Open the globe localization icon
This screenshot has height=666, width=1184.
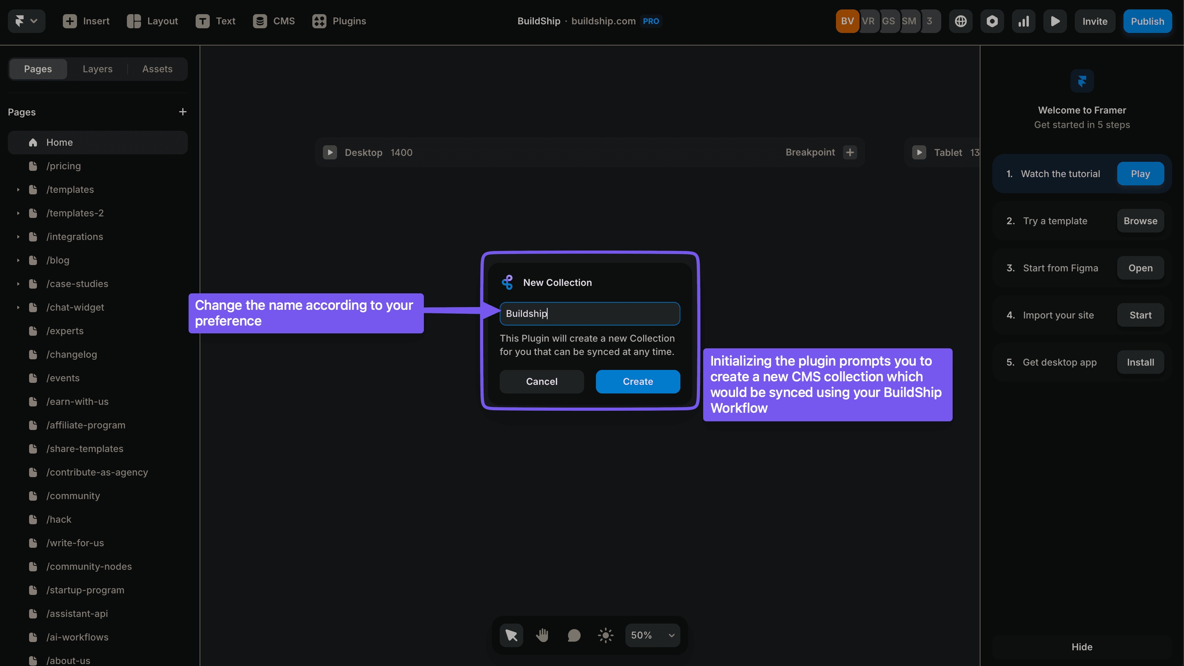[x=960, y=21]
